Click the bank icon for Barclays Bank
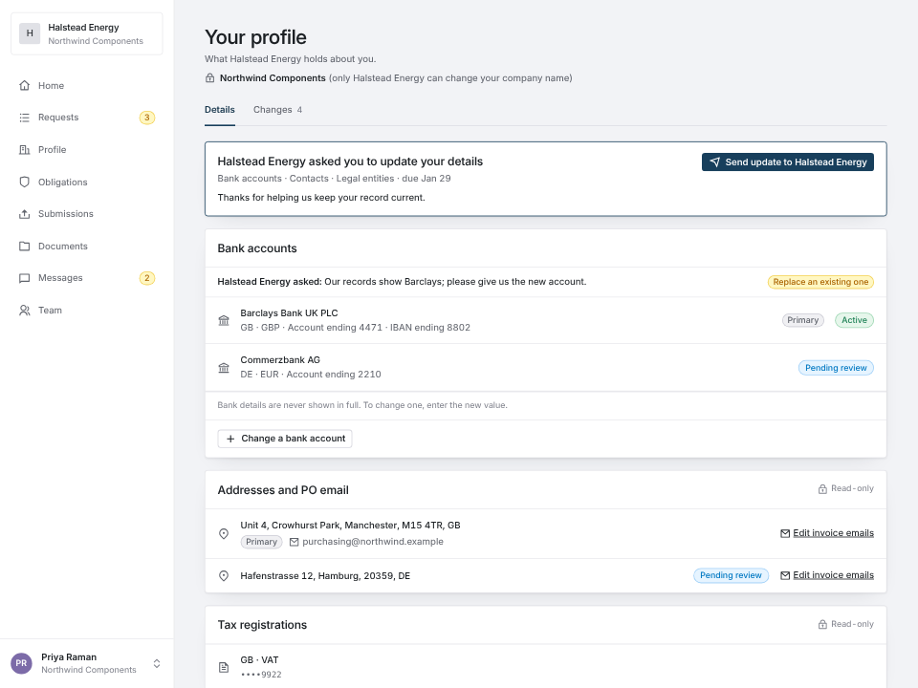This screenshot has width=918, height=688. 224,321
